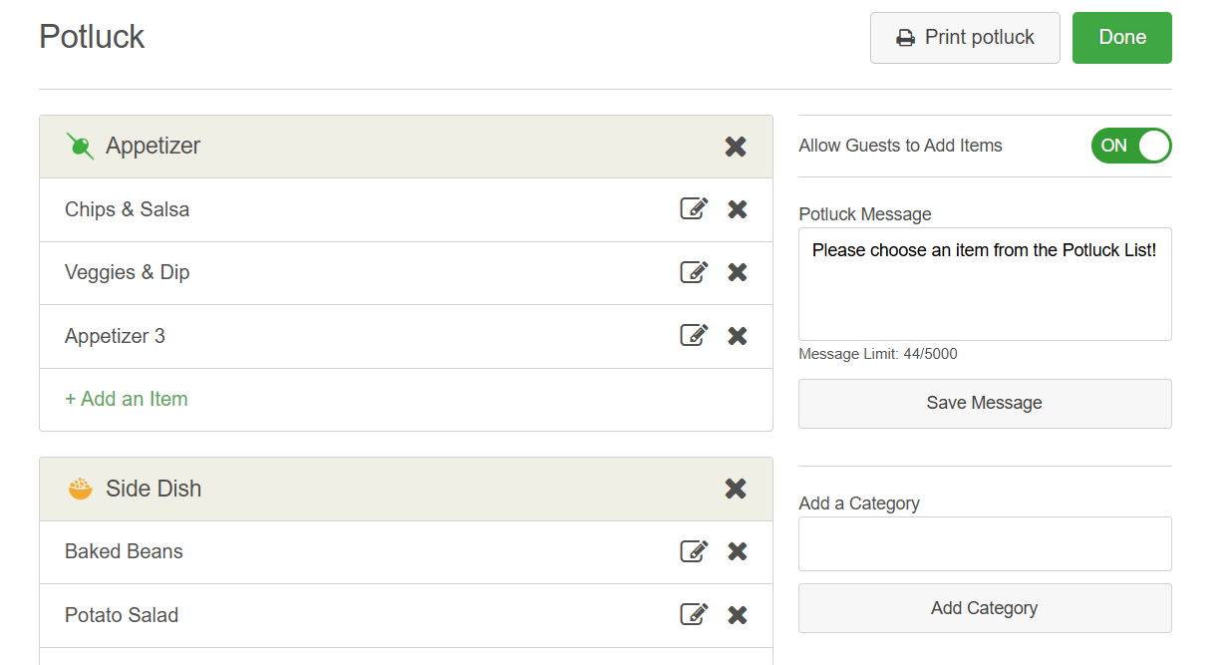1228x665 pixels.
Task: Click Add an Item under Appetizer
Action: tap(127, 400)
